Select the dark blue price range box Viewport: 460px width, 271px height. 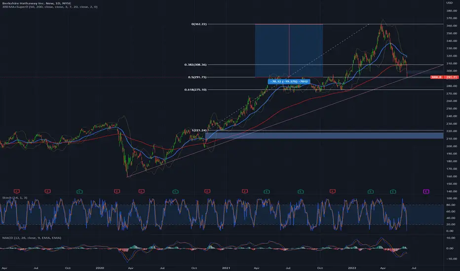point(289,50)
